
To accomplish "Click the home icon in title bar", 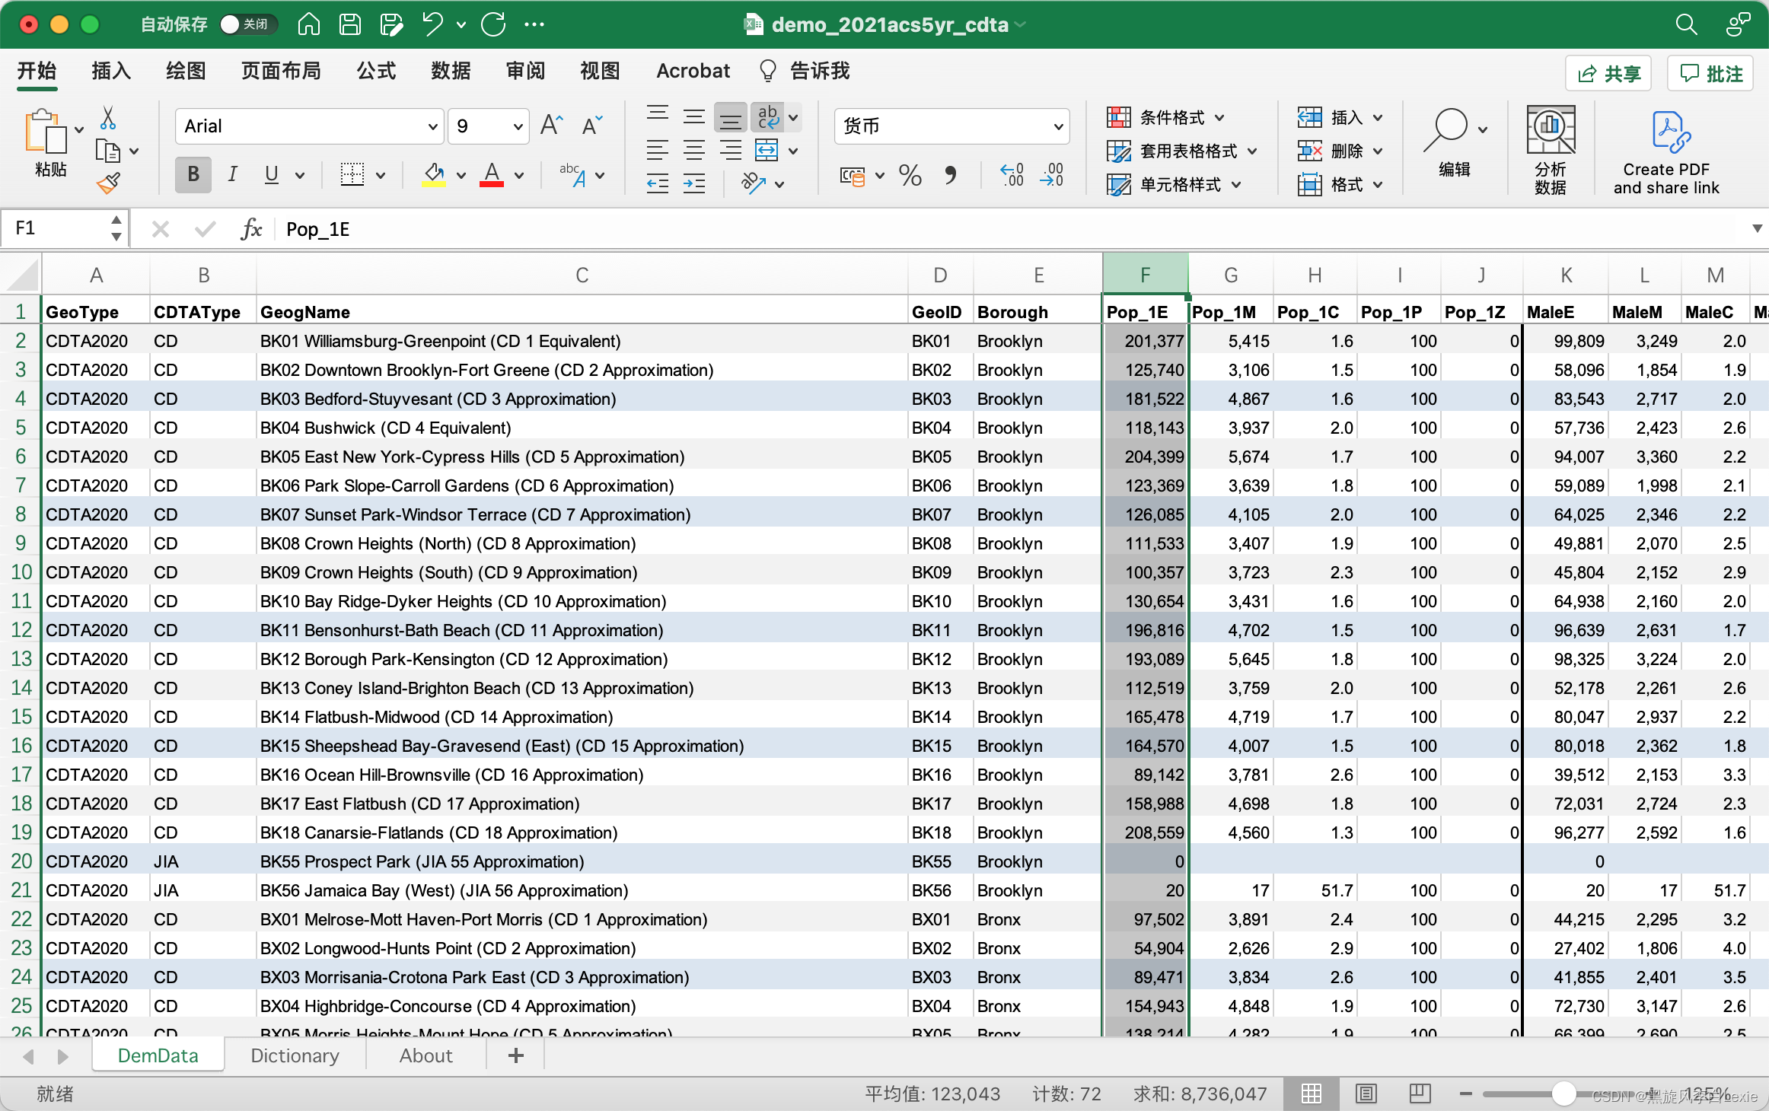I will tap(308, 24).
